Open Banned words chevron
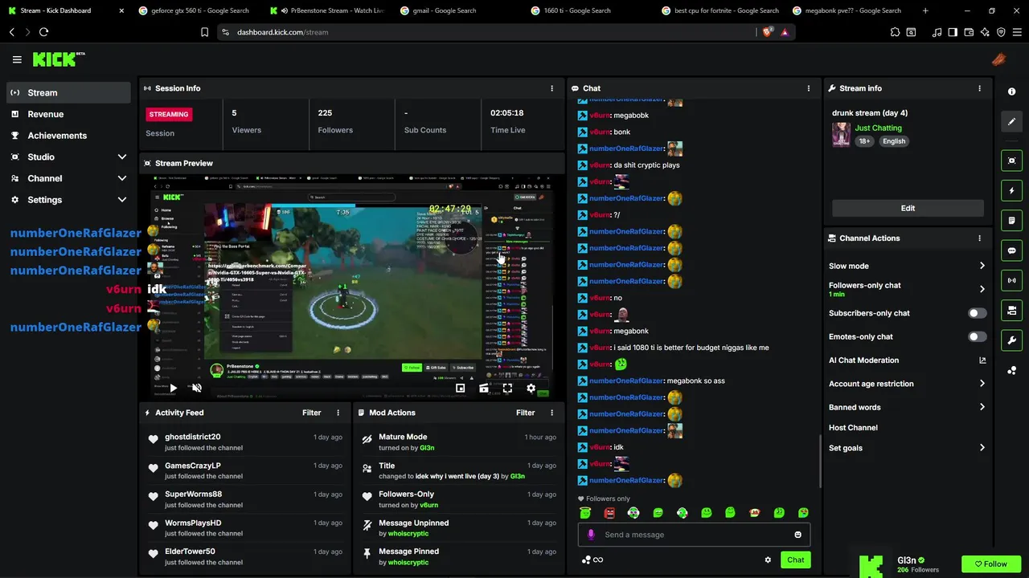 [x=982, y=407]
